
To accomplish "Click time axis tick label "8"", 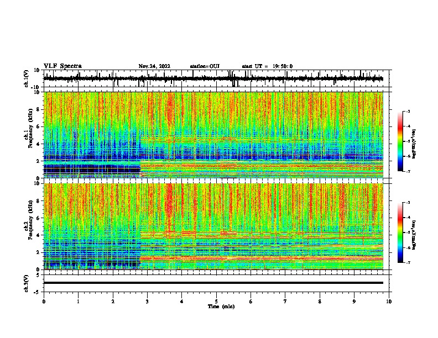I will point(320,302).
